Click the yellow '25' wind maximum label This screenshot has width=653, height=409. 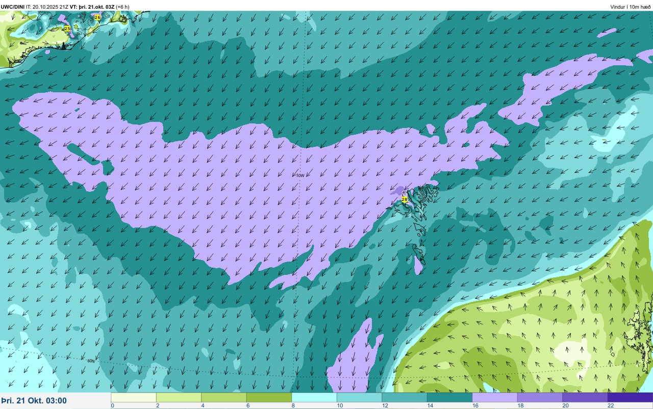pyautogui.click(x=67, y=29)
